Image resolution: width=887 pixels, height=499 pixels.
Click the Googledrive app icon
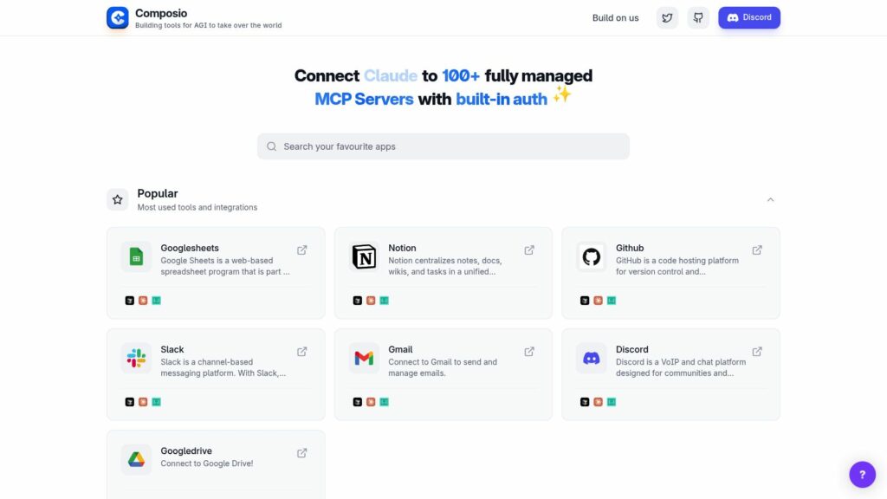click(x=136, y=459)
